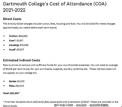Select the Housing: $10,569 entry
The height and width of the screenshot is (107, 122).
point(19,45)
